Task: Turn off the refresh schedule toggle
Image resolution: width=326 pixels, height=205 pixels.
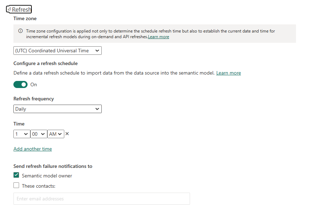Action: pos(20,84)
